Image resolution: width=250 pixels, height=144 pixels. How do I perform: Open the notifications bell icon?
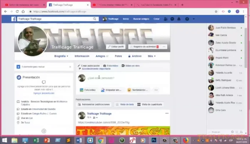pos(179,19)
